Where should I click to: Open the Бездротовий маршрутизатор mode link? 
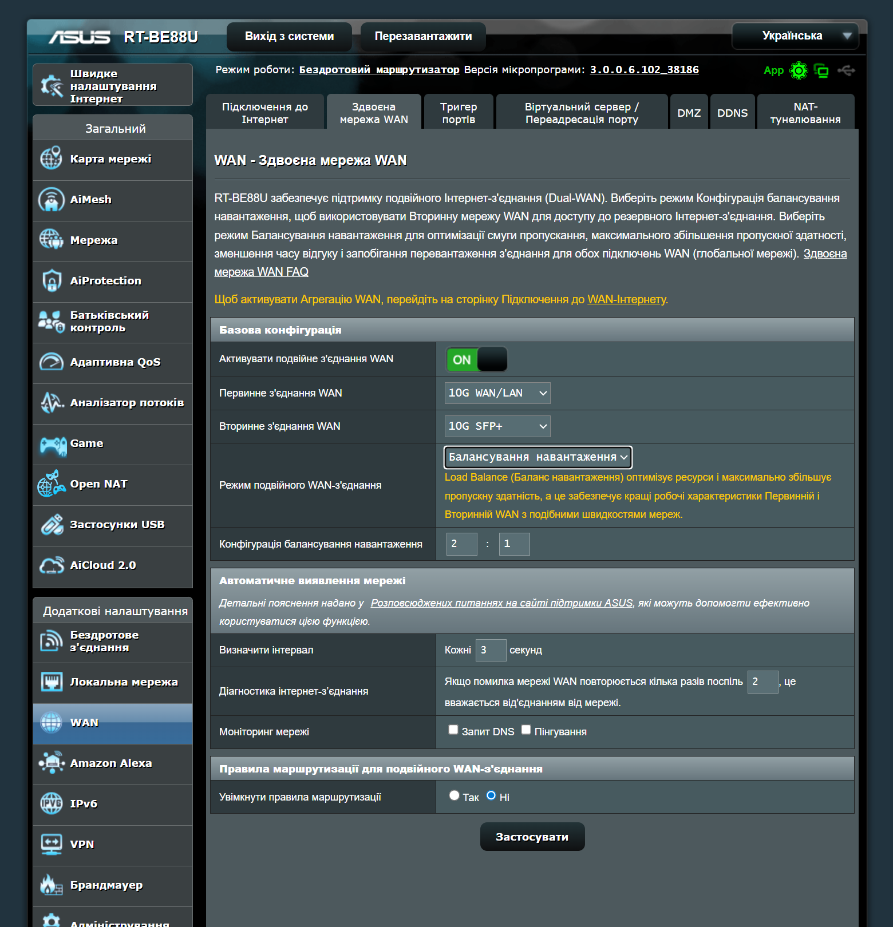[380, 70]
